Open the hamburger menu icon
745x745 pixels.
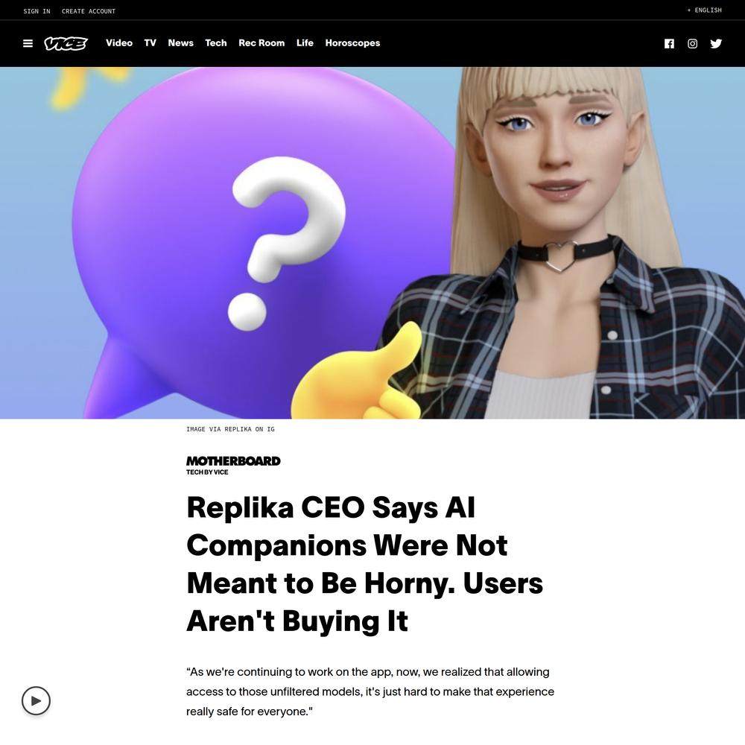28,43
